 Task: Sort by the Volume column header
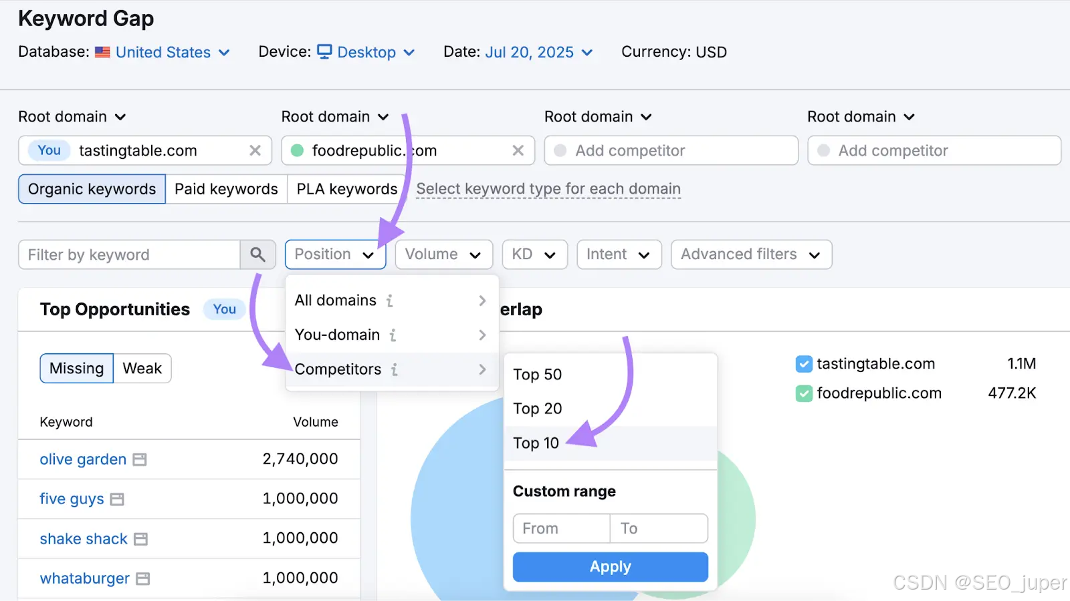(x=316, y=422)
